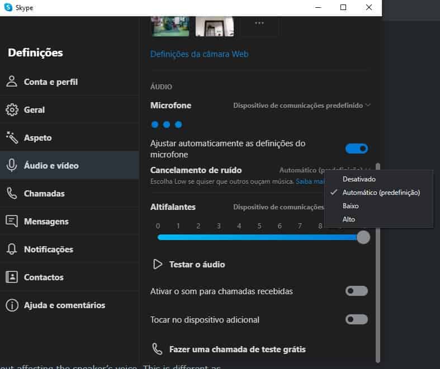Open the Altifalantes device dropdown
Viewport: 440px width, 369px height.
point(278,207)
